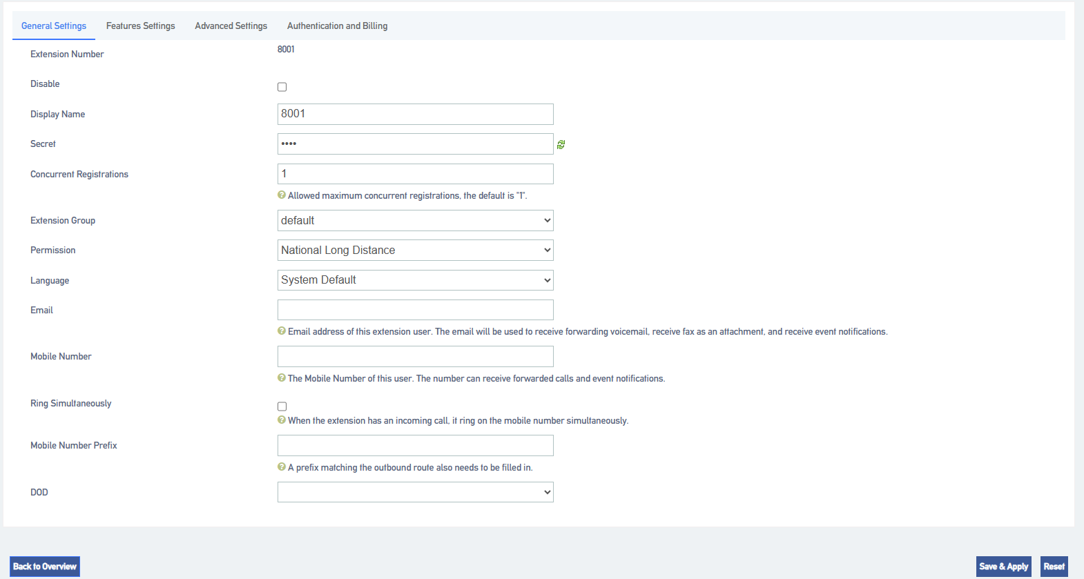The height and width of the screenshot is (579, 1084).
Task: Click the Reset button
Action: (1054, 567)
